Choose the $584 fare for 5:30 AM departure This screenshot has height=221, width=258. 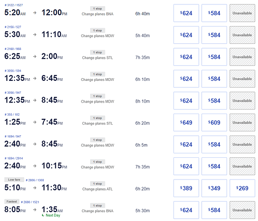(x=214, y=35)
